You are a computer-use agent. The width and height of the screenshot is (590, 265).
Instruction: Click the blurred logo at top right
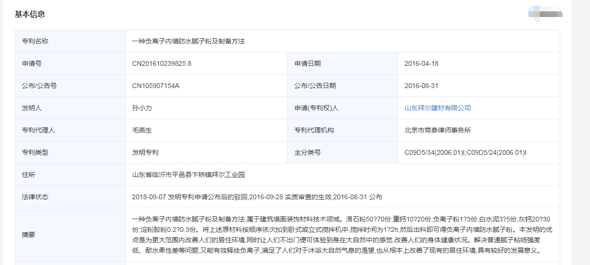click(545, 13)
